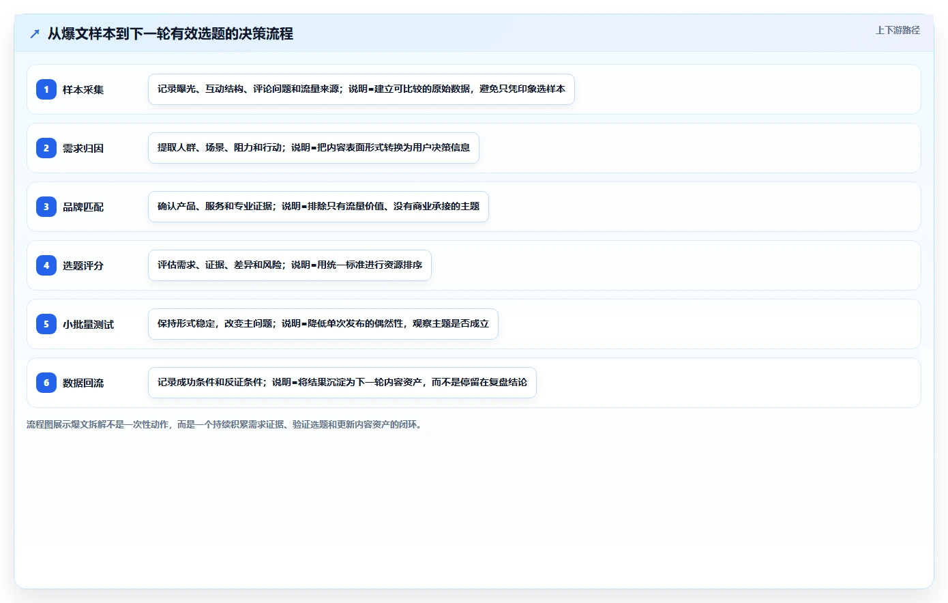Open the description box starting 记录曝光、互动结构
Viewport: 948px width, 603px height.
(x=361, y=89)
